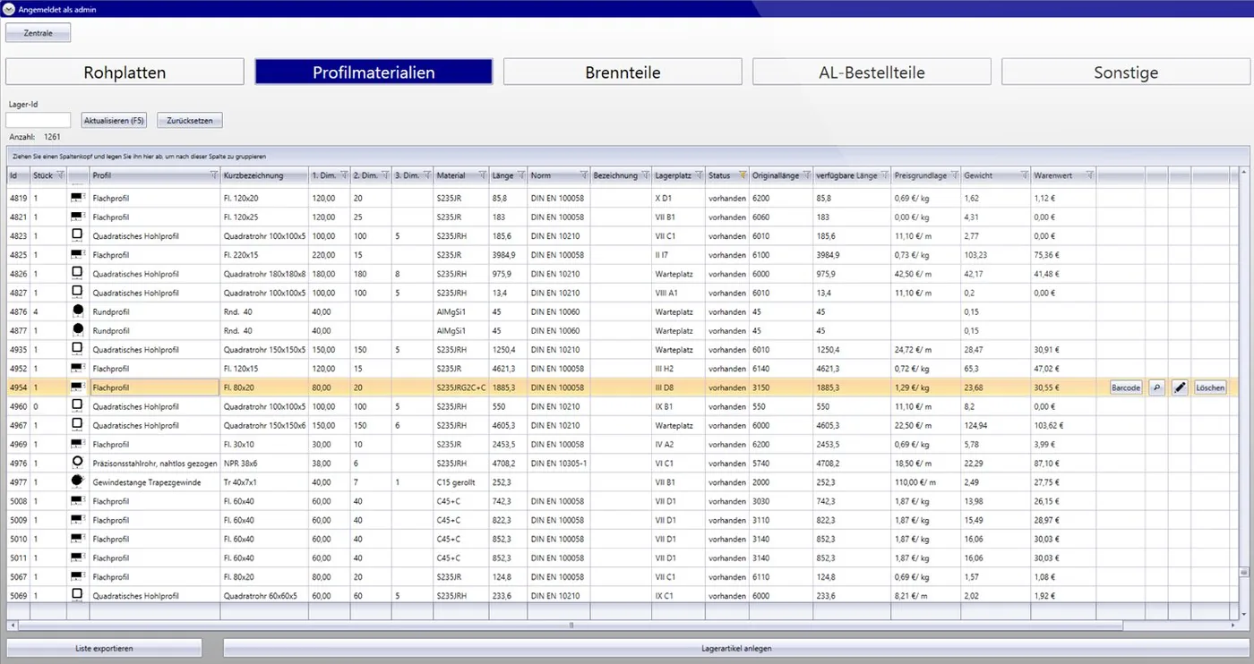The width and height of the screenshot is (1254, 664).
Task: Open the Gewicht column filter
Action: click(1024, 175)
